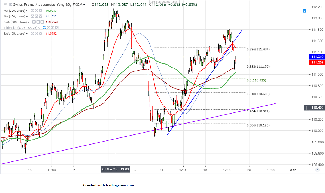The height and width of the screenshot is (193, 325).
Task: Click the 0.764(110.377) Fibonacci level label
Action: point(258,111)
